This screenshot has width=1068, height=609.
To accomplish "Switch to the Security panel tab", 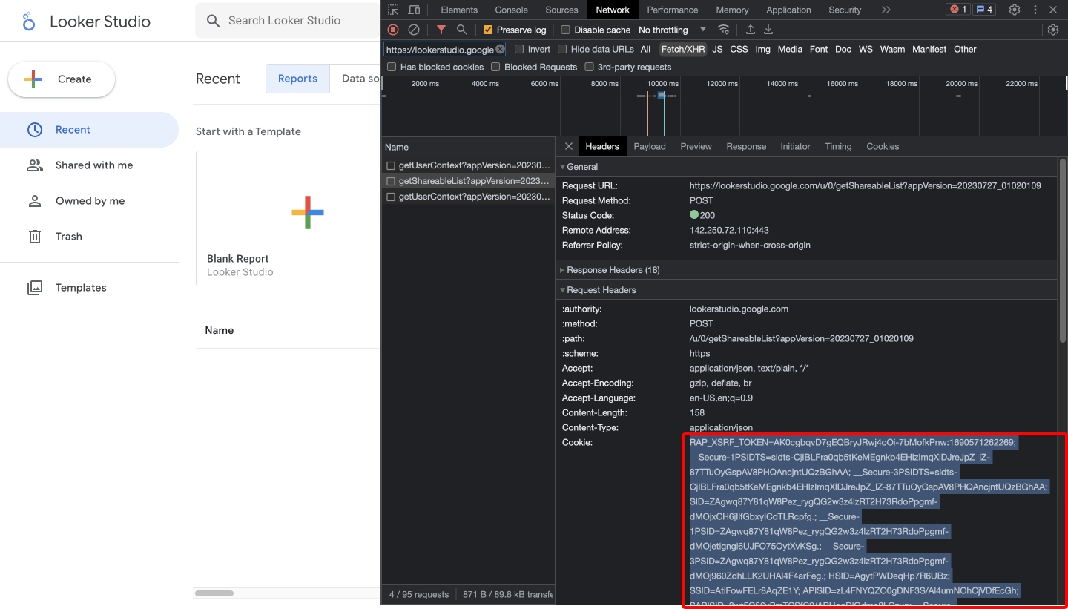I will coord(845,10).
